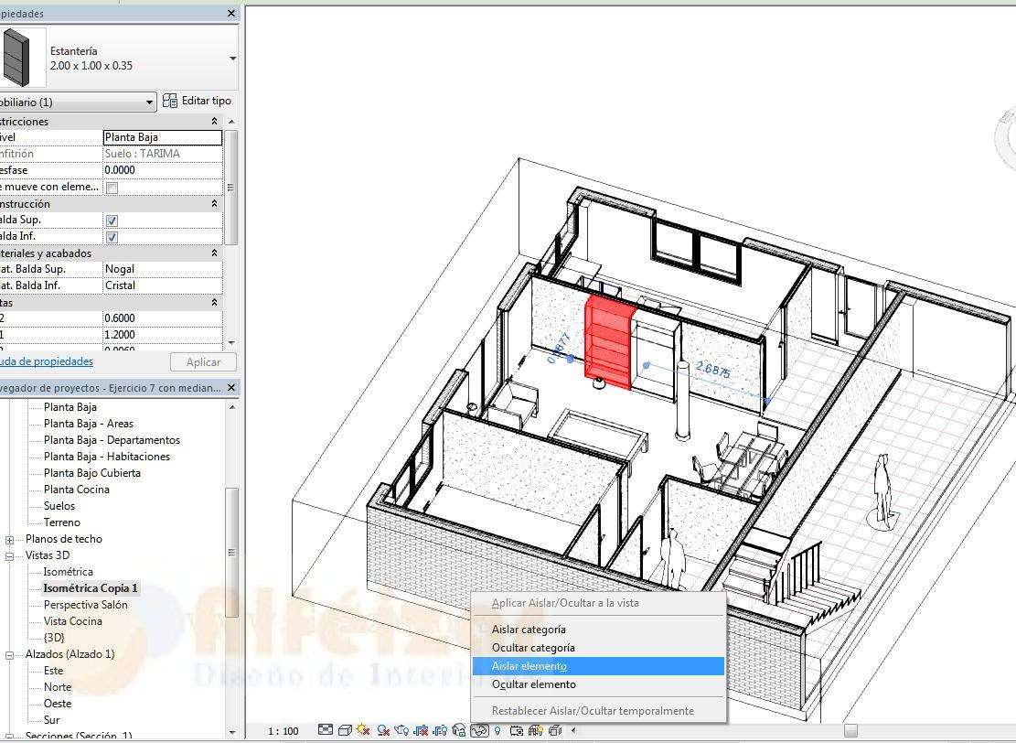Toggle the Sun Path icon
Viewport: 1016px width, 743px height.
pyautogui.click(x=364, y=730)
